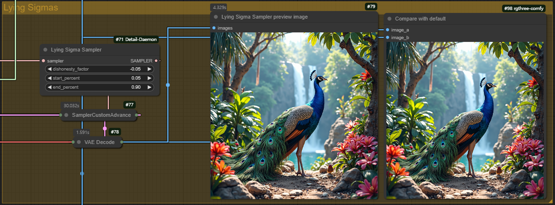The height and width of the screenshot is (205, 555).
Task: Increase dishonesty_factor with right arrow
Action: click(x=149, y=69)
